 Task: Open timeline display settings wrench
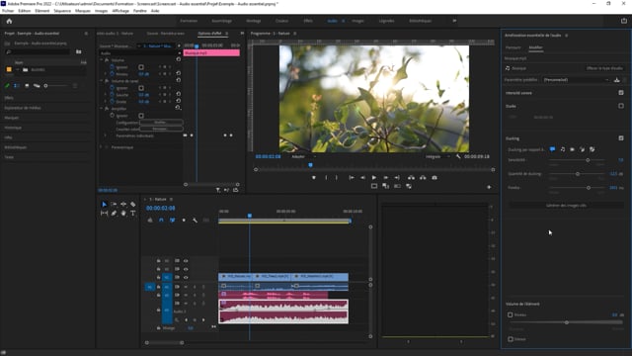click(196, 220)
